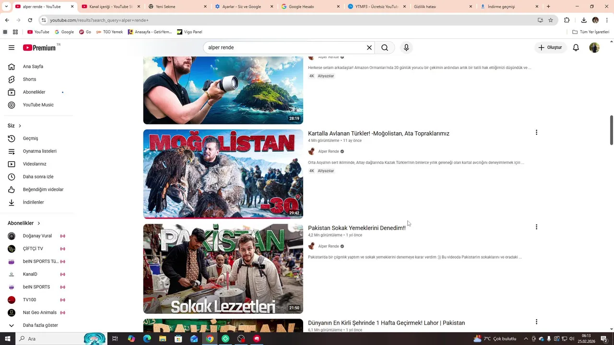The height and width of the screenshot is (345, 614).
Task: Open Pakistan Sokak Yemeklerini Denedim title
Action: coord(357,228)
